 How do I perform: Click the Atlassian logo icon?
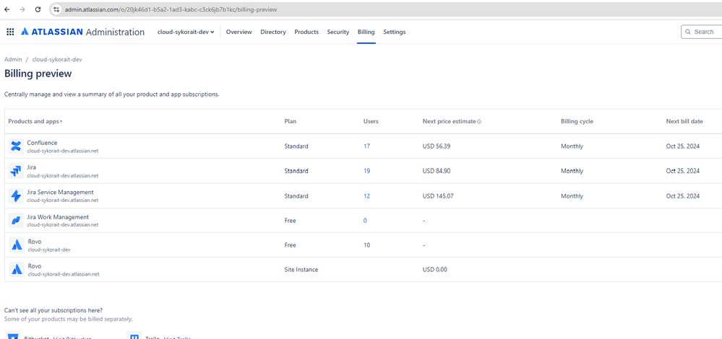click(25, 32)
